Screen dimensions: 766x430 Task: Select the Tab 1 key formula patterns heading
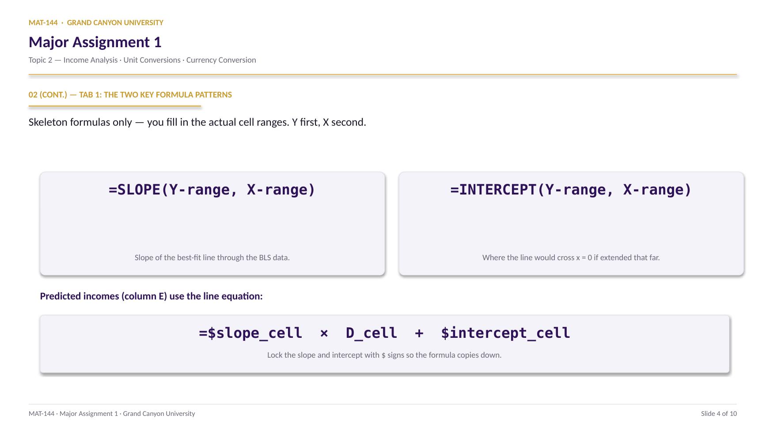point(130,95)
